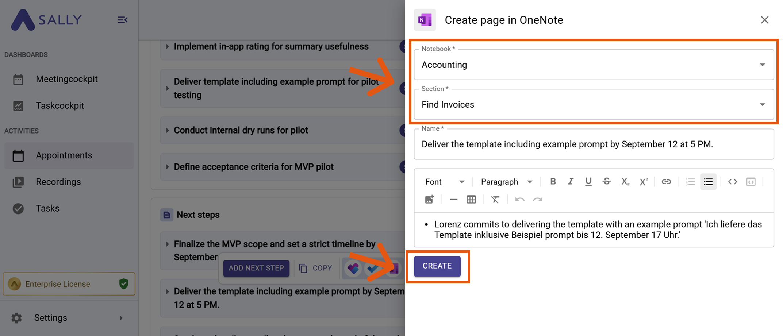Toggle the bulleted list option
783x336 pixels.
[708, 182]
